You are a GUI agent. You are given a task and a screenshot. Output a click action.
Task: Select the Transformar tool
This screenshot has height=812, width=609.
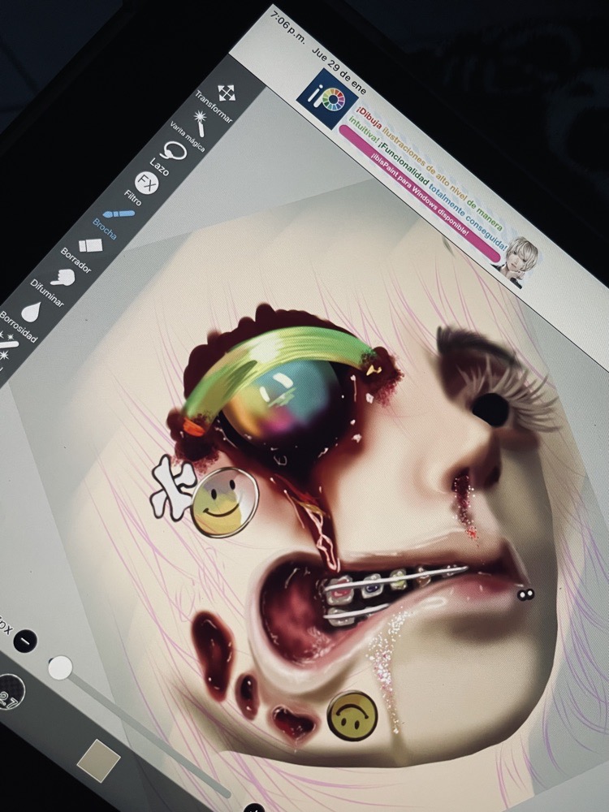pyautogui.click(x=227, y=93)
